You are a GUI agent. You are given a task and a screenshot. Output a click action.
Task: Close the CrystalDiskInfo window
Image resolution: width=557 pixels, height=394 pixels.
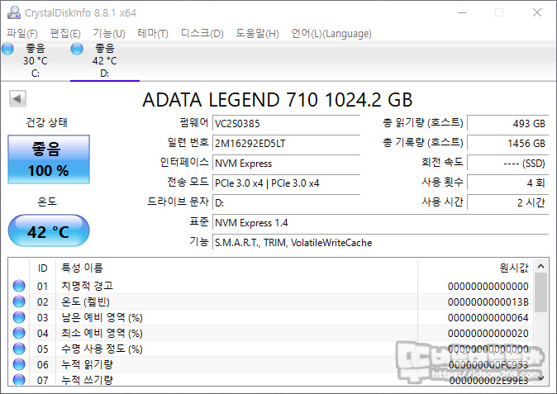click(537, 12)
